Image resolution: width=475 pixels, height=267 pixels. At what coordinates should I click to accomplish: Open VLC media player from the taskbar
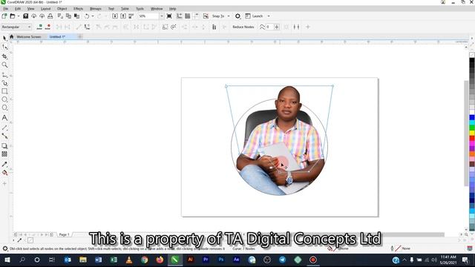pyautogui.click(x=129, y=260)
